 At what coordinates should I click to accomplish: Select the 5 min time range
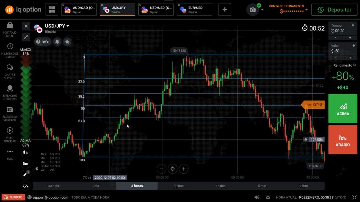pyautogui.click(x=262, y=186)
